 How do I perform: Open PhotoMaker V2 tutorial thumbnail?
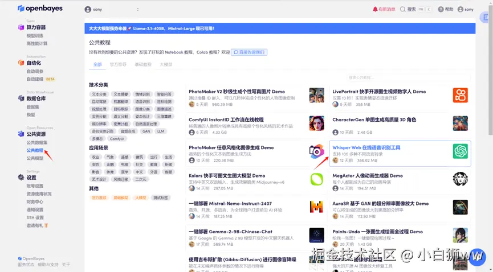(317, 95)
